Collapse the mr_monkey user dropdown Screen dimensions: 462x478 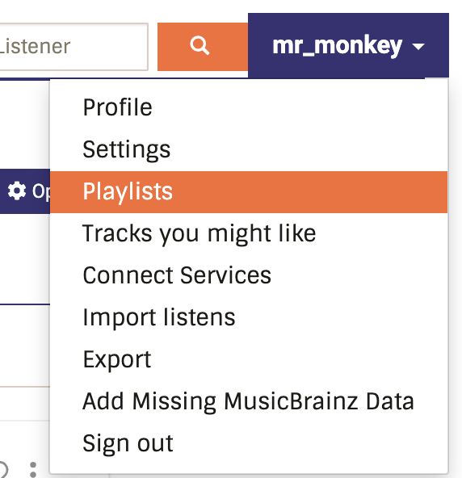click(348, 46)
